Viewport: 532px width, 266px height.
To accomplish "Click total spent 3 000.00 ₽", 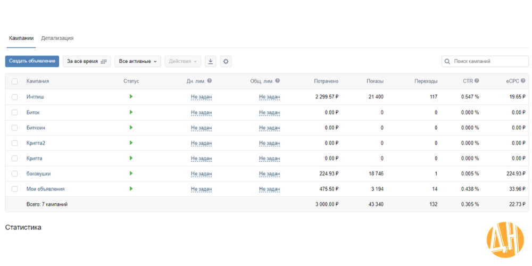I will point(327,204).
